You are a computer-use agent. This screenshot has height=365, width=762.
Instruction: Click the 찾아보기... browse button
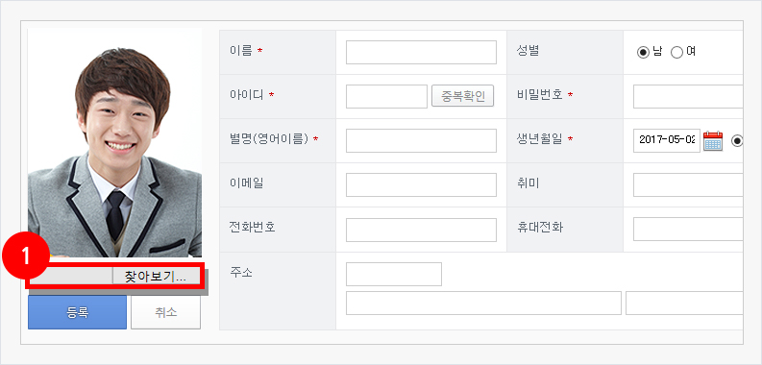(x=156, y=277)
